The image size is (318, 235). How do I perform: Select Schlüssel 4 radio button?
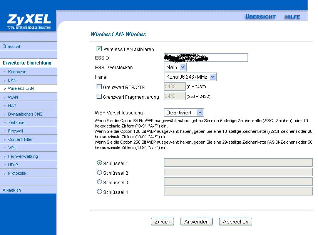click(99, 192)
